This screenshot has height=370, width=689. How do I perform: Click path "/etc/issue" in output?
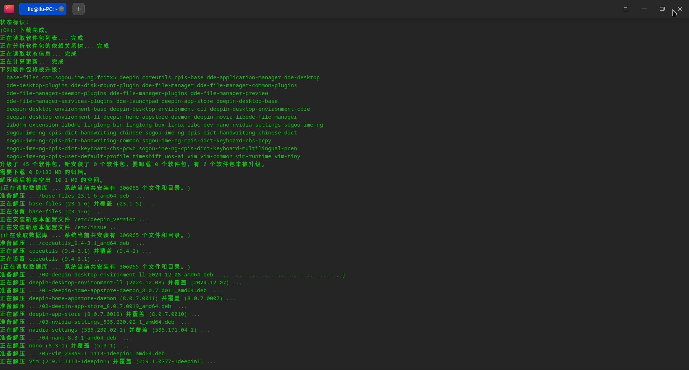coord(90,227)
